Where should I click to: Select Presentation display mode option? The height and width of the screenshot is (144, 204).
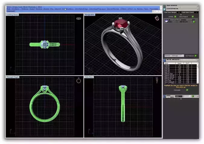(154, 9)
